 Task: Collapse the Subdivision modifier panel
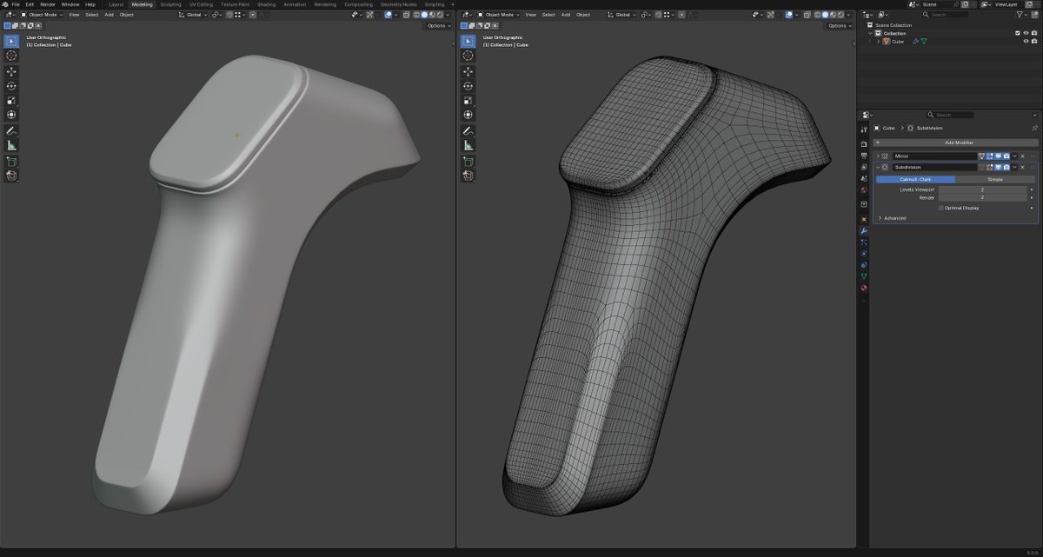878,167
